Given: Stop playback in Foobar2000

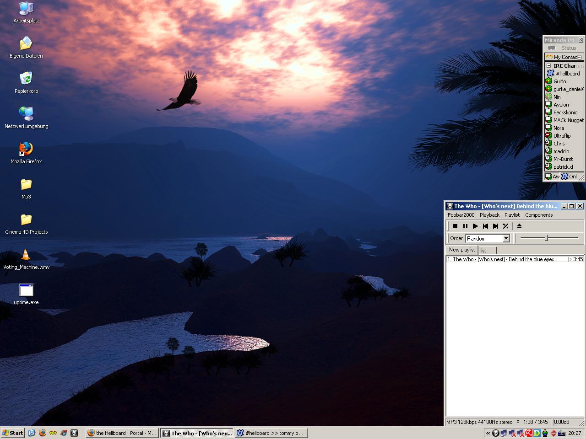Looking at the screenshot, I should (x=455, y=226).
